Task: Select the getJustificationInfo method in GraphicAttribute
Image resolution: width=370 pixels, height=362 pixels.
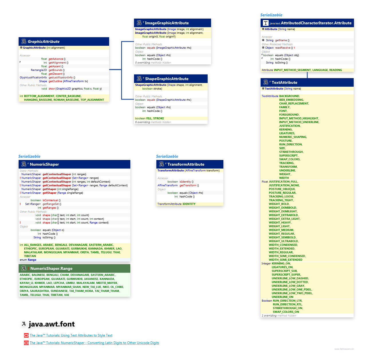Action: pos(60,78)
